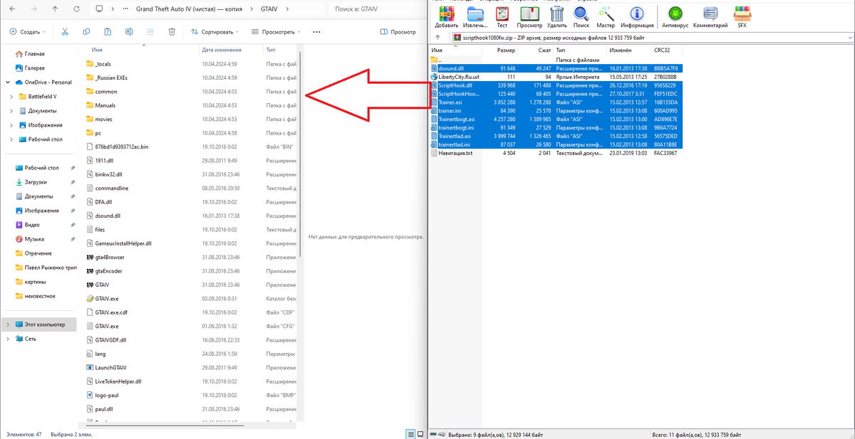Open pinned Видео quick access folder
855x439 pixels.
(x=33, y=225)
